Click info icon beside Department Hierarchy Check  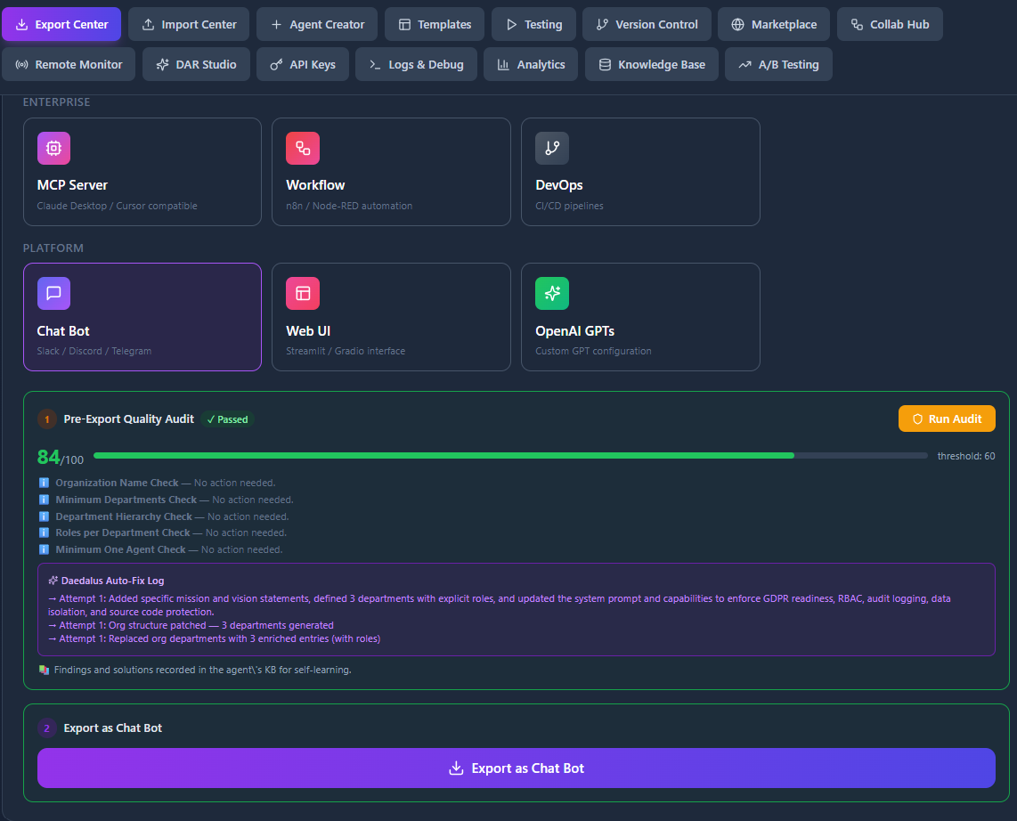point(45,516)
